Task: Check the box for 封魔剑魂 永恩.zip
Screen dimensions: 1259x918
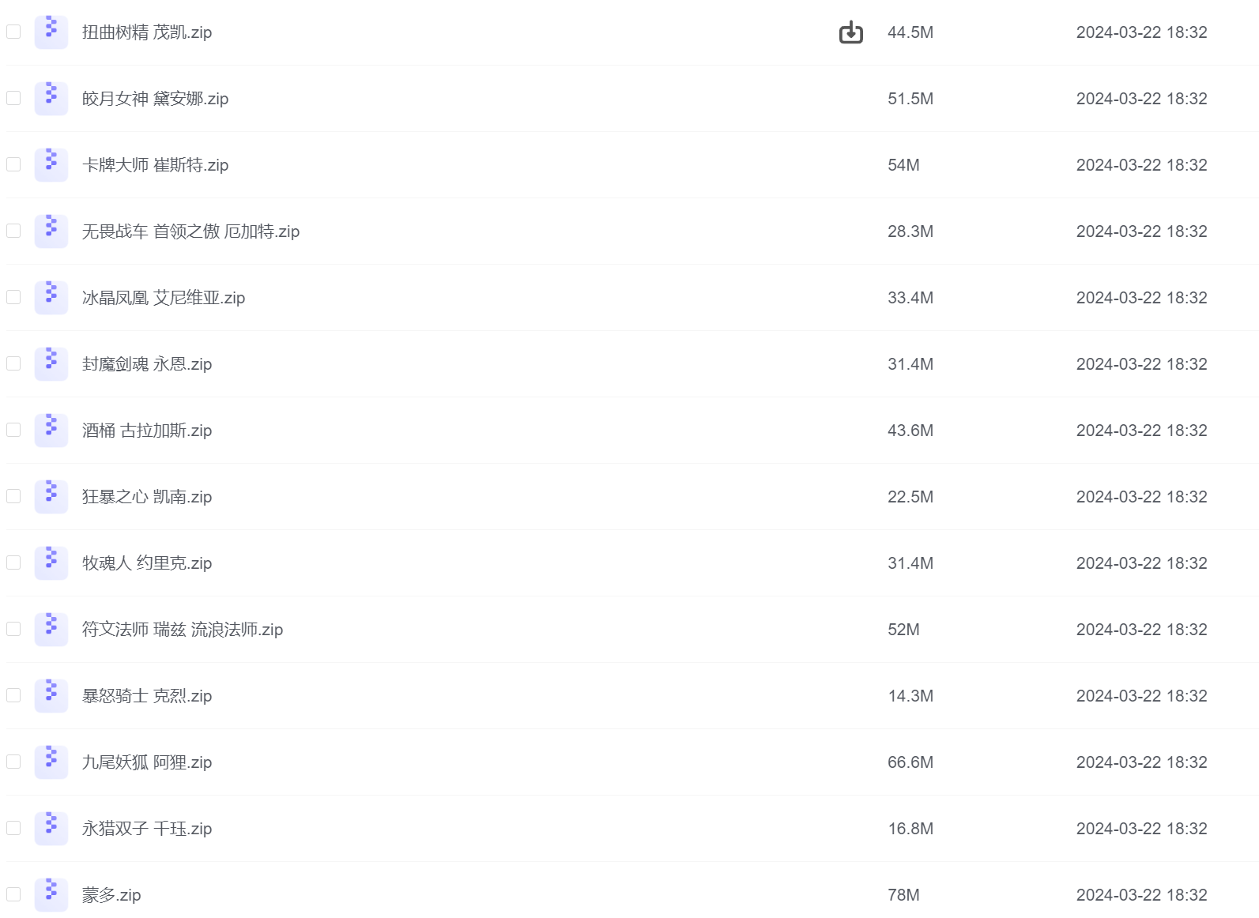Action: pos(13,363)
